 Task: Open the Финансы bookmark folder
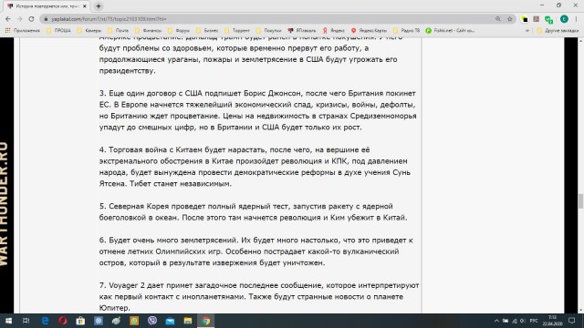(148, 30)
